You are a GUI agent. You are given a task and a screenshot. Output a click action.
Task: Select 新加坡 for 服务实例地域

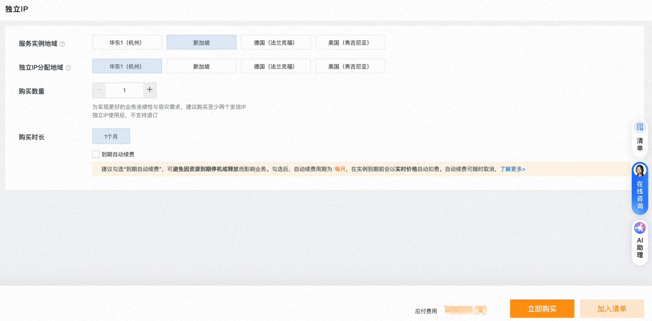click(202, 42)
